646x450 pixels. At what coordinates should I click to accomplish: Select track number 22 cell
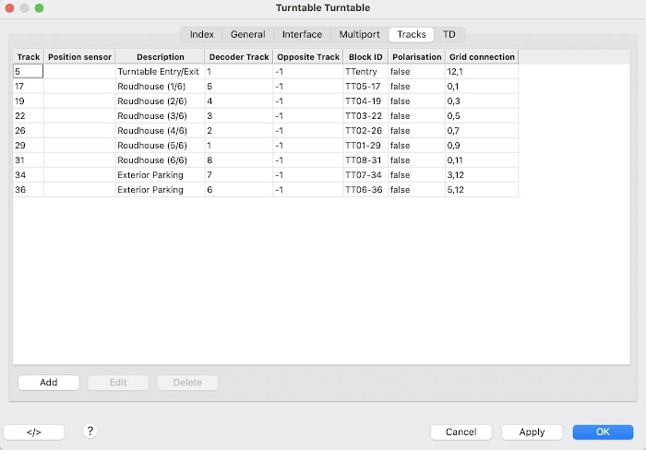pyautogui.click(x=28, y=116)
